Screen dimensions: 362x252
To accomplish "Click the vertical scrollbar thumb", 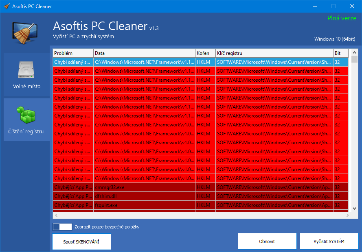I will (354, 59).
